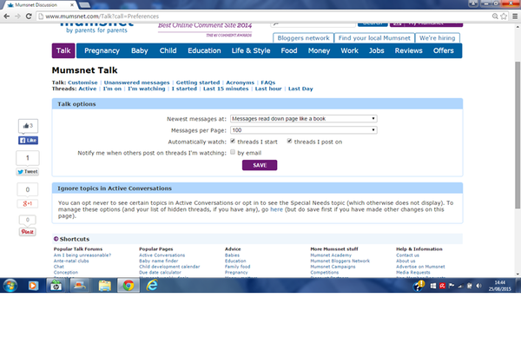Open the media player taskbar icon

33,286
